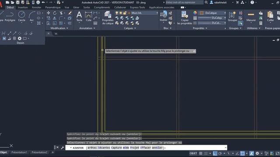
Task: Click Sécantes option in command line
Action: coord(104,148)
